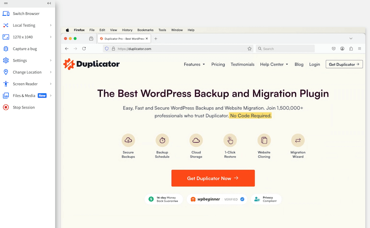
Task: Click the sidebar drag handle icon
Action: pos(6,4)
